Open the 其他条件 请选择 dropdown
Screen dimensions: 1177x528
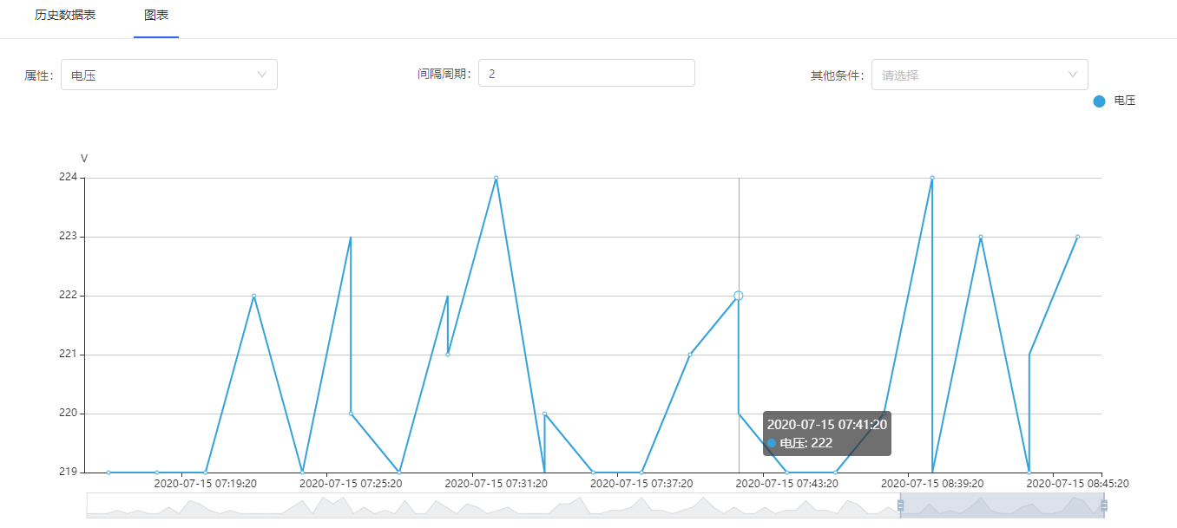click(x=980, y=75)
